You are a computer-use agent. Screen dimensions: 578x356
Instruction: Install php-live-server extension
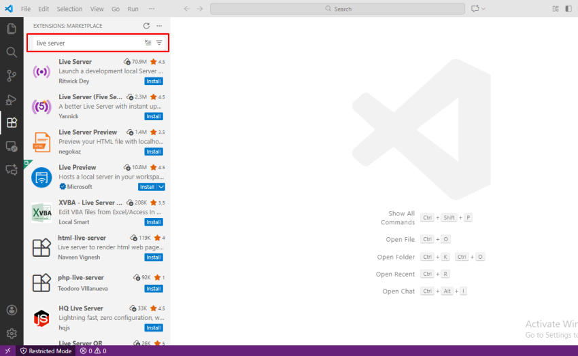point(154,289)
